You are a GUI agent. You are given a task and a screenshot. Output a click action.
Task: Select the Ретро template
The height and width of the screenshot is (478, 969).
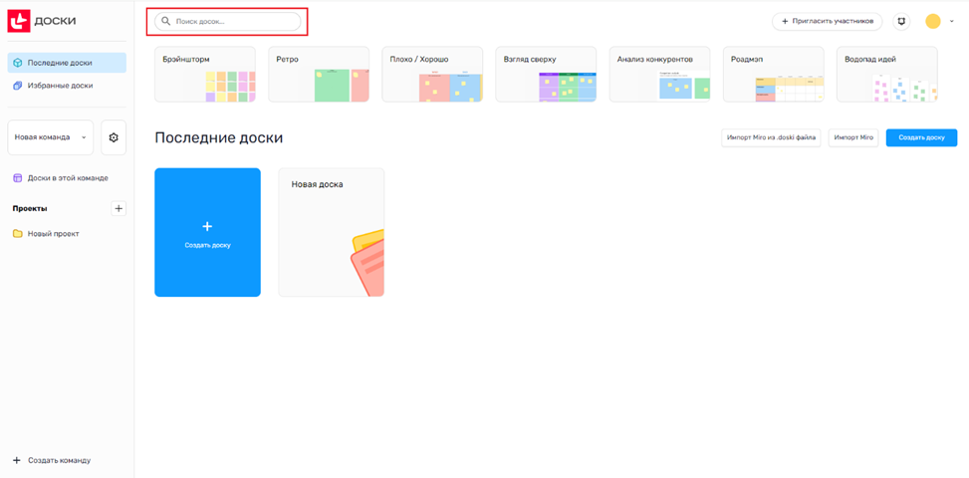click(319, 74)
